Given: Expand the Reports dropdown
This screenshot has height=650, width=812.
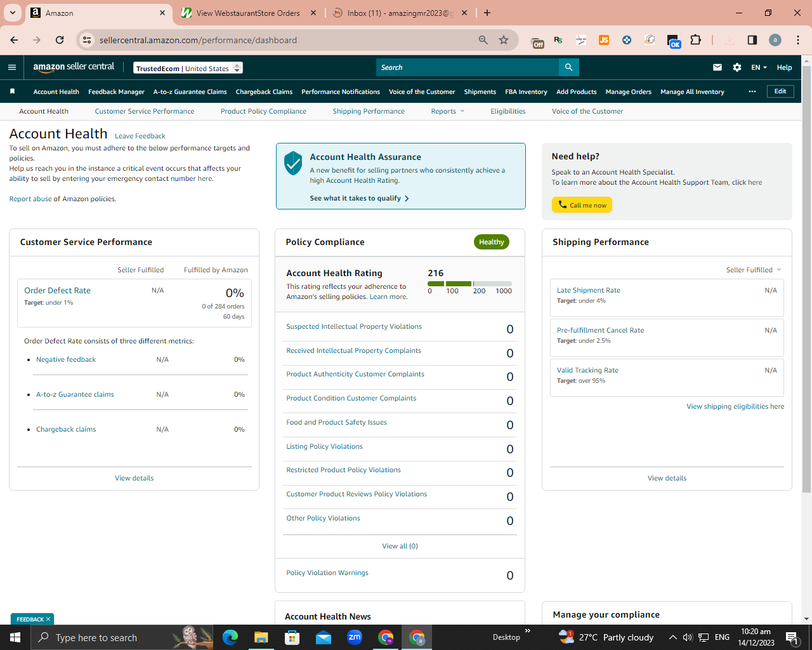Looking at the screenshot, I should click(x=448, y=111).
